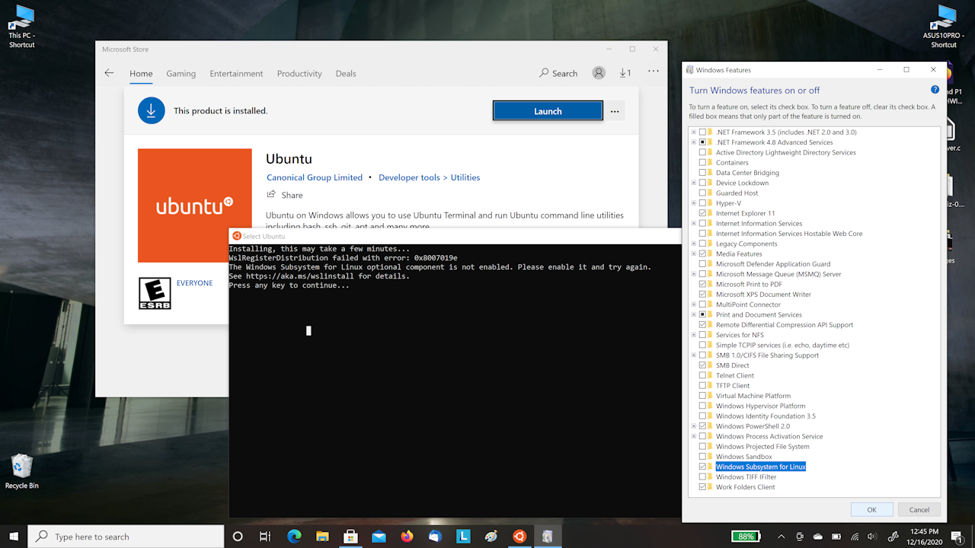Cancel the Windows Features dialog
The image size is (975, 548).
click(919, 510)
